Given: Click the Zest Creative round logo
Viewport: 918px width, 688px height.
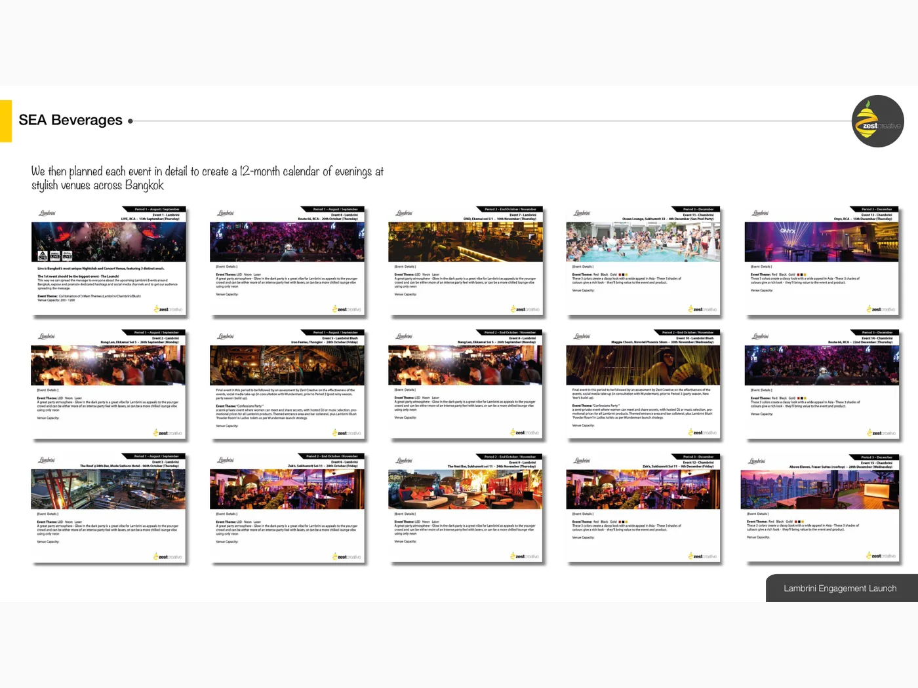Looking at the screenshot, I should pos(877,121).
